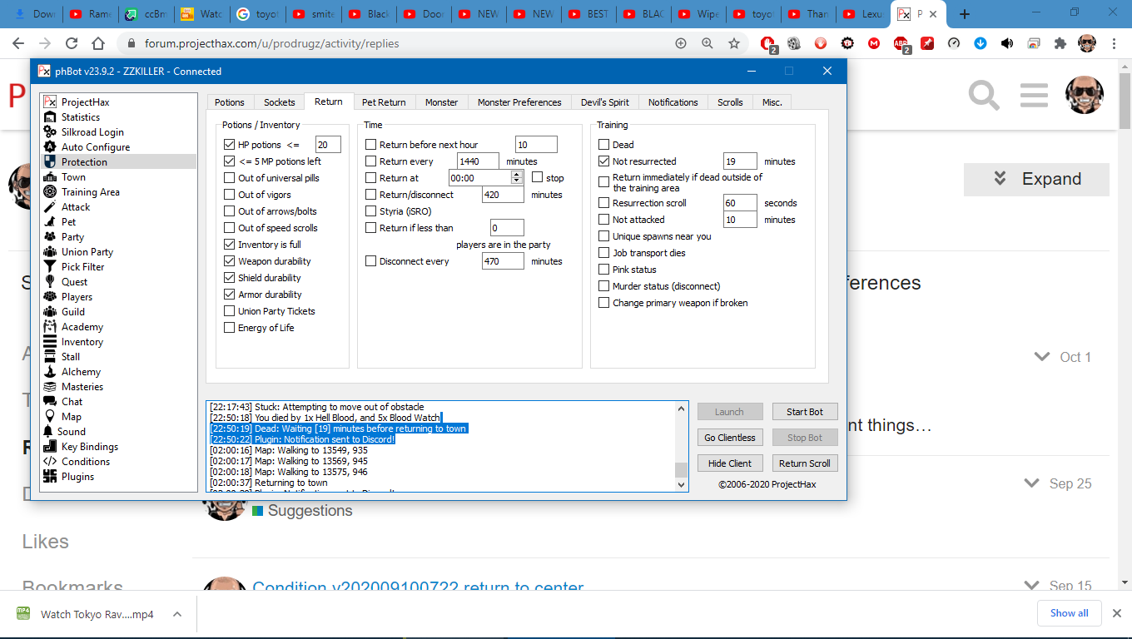Viewport: 1132px width, 639px height.
Task: Open the Pick Filter funnel icon
Action: click(50, 267)
